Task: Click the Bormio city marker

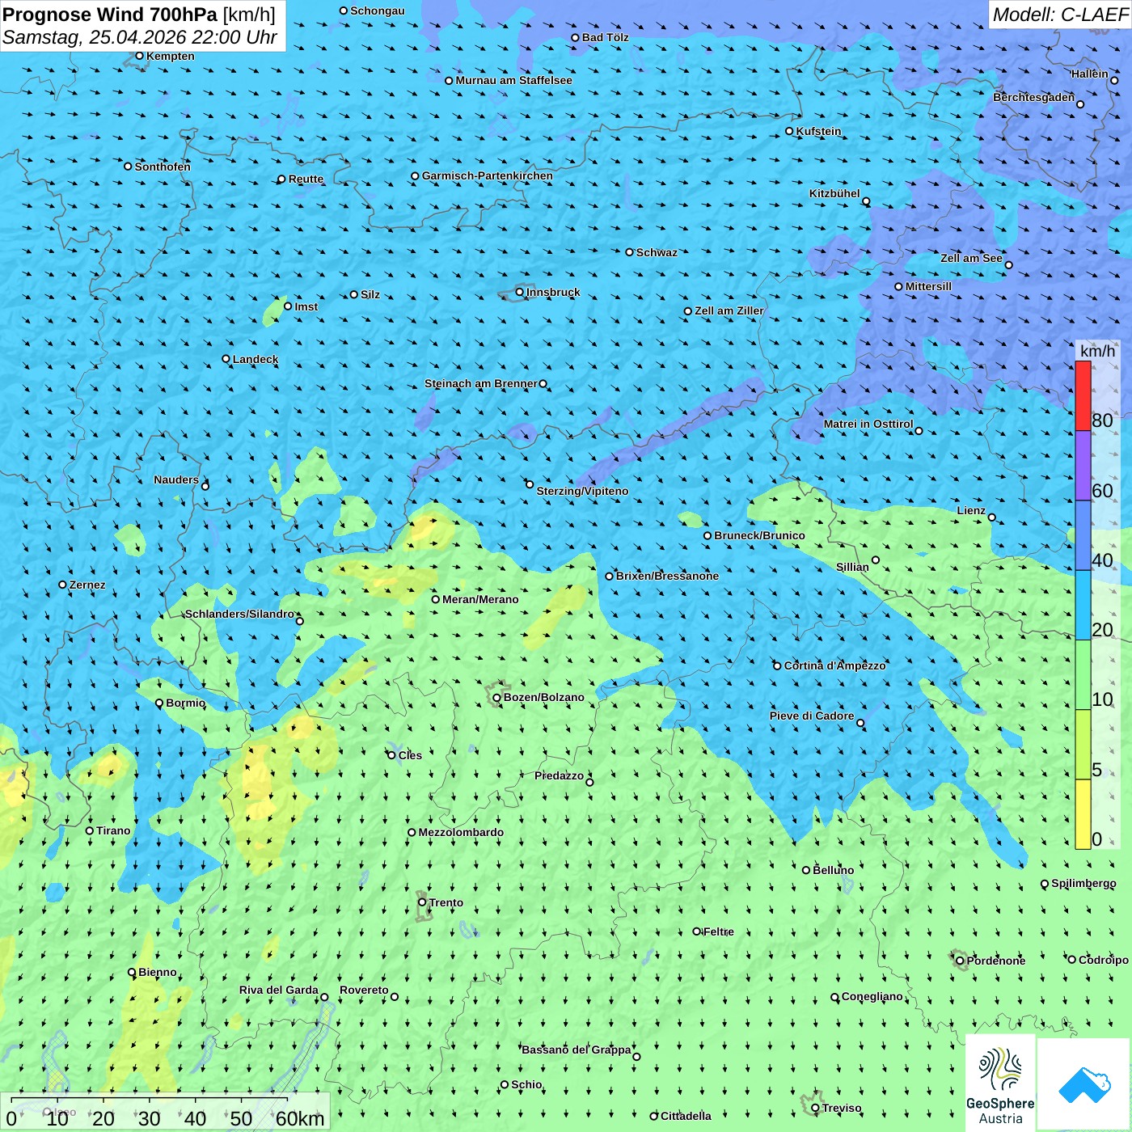Action: click(x=159, y=703)
